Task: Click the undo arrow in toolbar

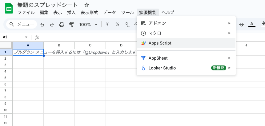Action: pyautogui.click(x=42, y=25)
